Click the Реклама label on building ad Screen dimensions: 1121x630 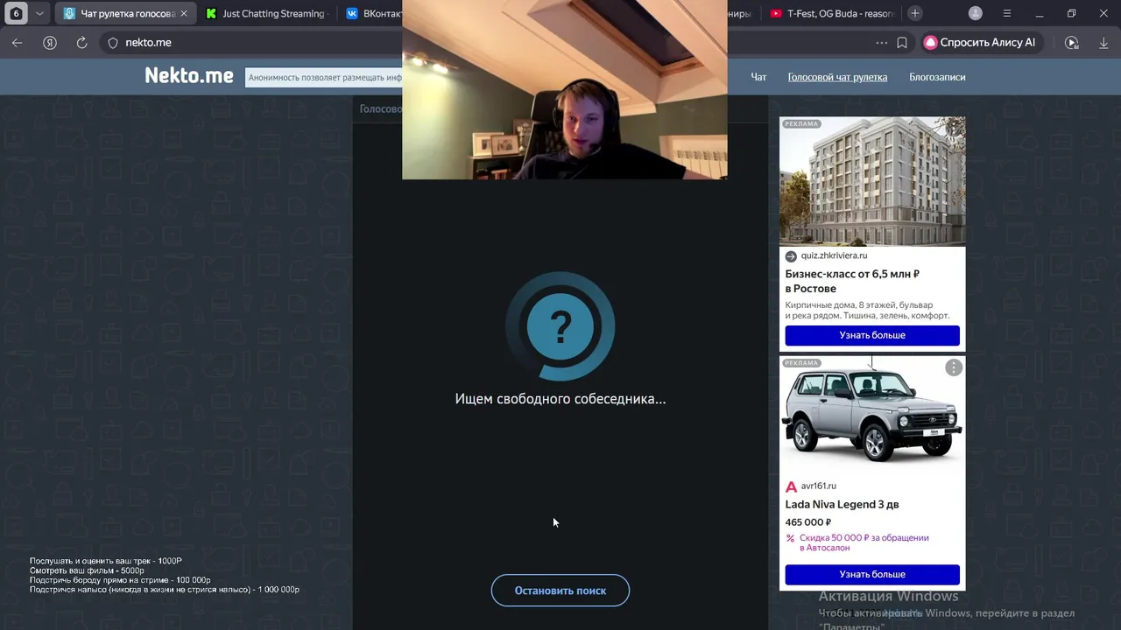click(801, 123)
